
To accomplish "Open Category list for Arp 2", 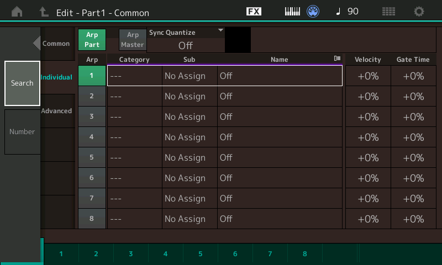I will (134, 97).
